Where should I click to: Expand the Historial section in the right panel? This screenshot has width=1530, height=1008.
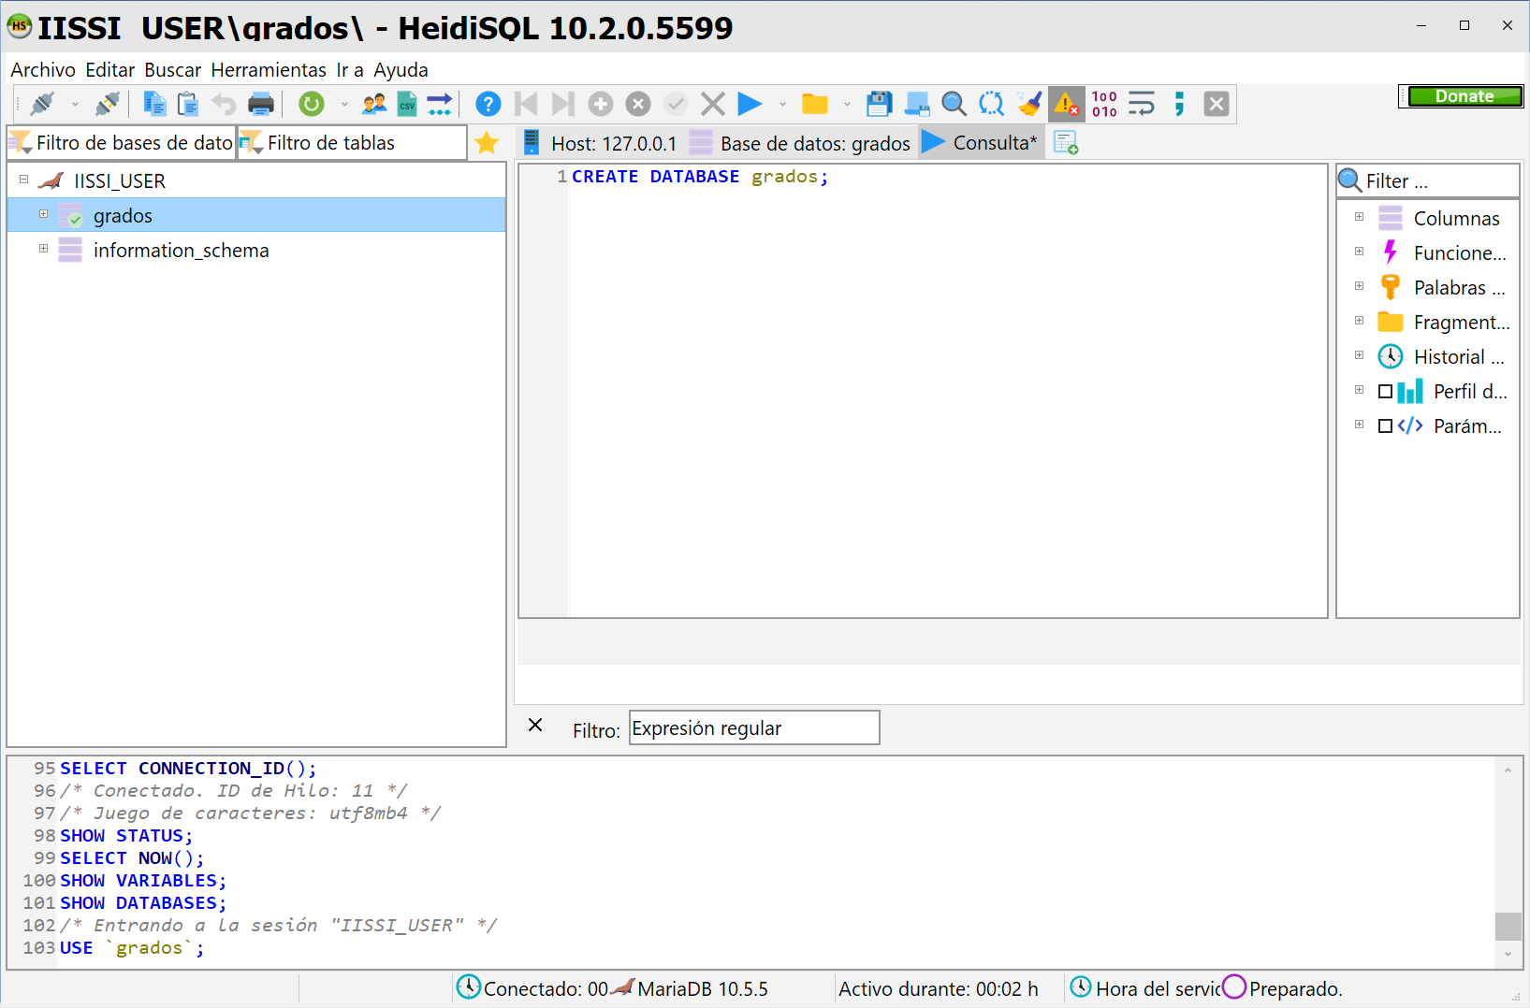[x=1360, y=355]
